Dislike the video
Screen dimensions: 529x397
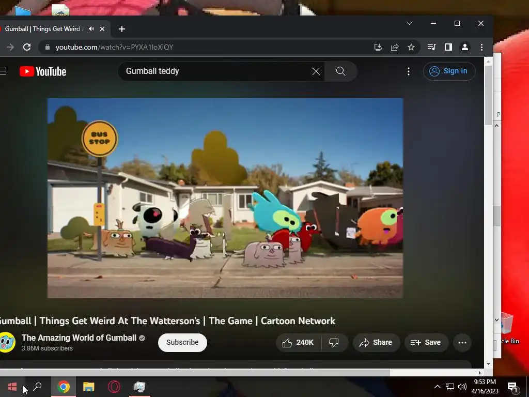334,343
